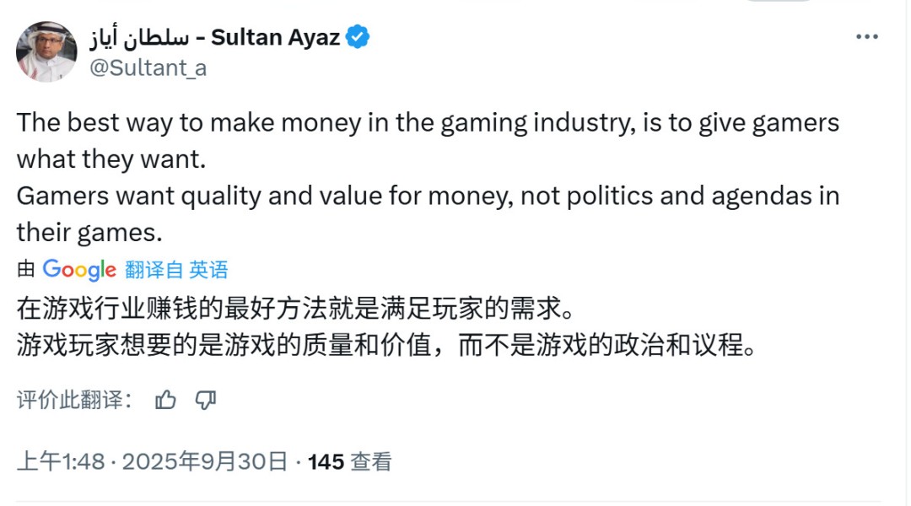Image resolution: width=911 pixels, height=506 pixels.
Task: Click the 由 character before the Google logo
Action: pyautogui.click(x=26, y=269)
